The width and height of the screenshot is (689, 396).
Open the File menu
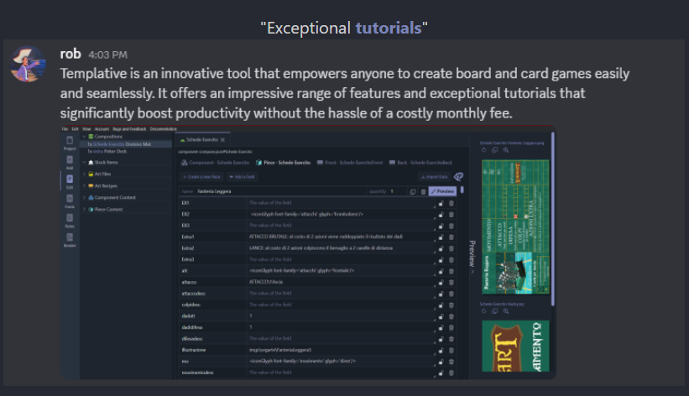(65, 128)
